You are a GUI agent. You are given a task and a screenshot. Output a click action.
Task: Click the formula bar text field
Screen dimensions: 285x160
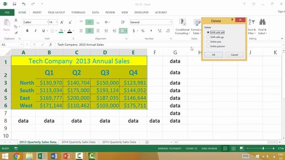click(169, 44)
